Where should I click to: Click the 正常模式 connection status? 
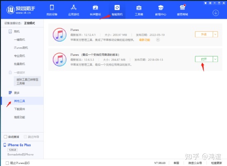click(30, 23)
